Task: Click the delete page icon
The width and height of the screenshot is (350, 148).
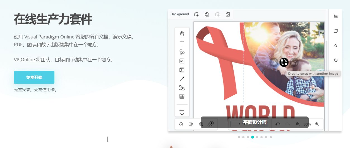Action: [217, 14]
